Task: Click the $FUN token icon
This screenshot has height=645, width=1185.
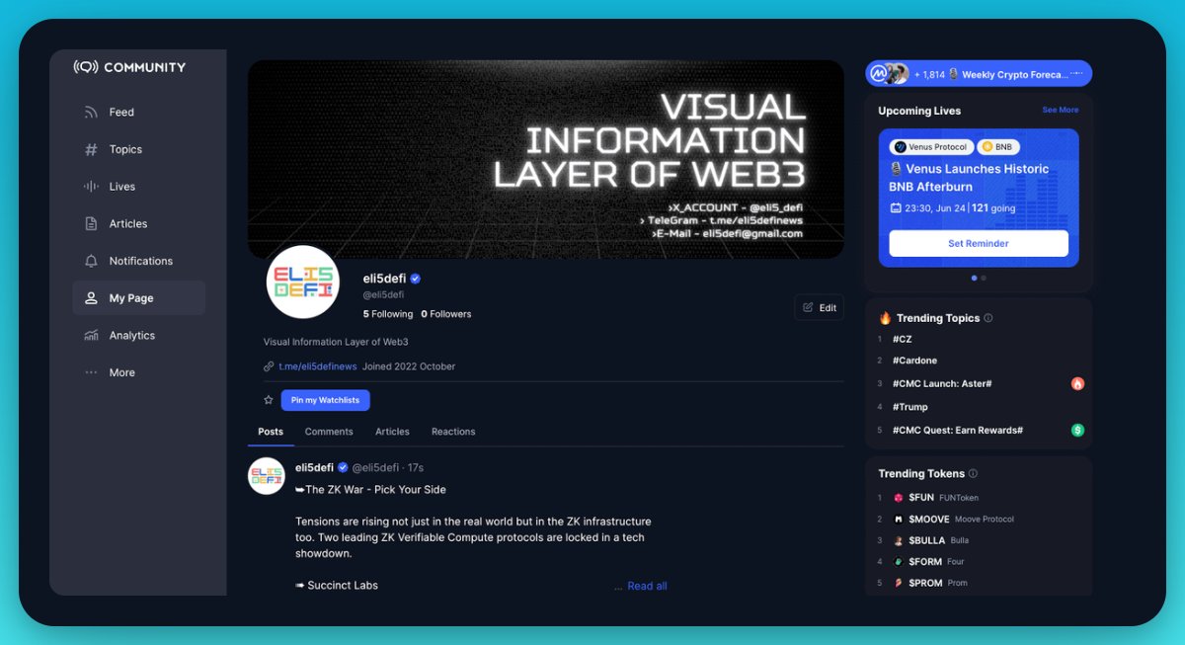Action: [899, 498]
